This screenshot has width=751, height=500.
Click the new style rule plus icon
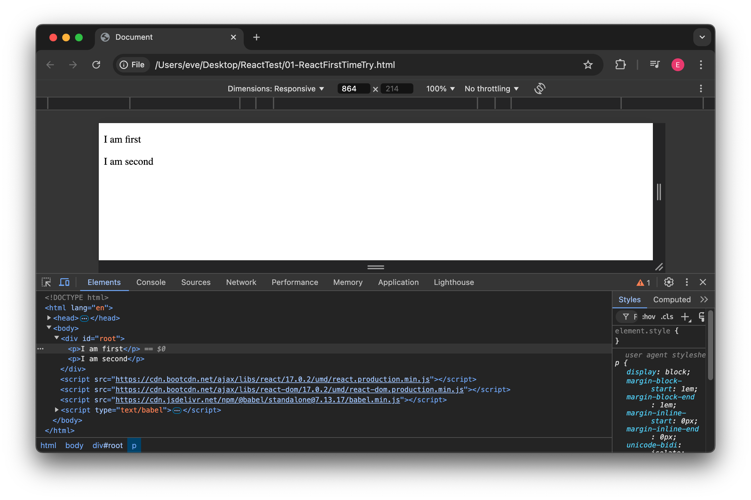tap(686, 317)
